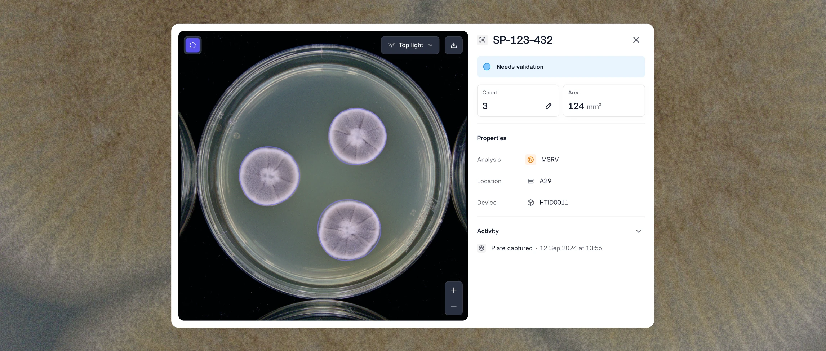Image resolution: width=826 pixels, height=351 pixels.
Task: Click the Activity heading
Action: point(488,231)
